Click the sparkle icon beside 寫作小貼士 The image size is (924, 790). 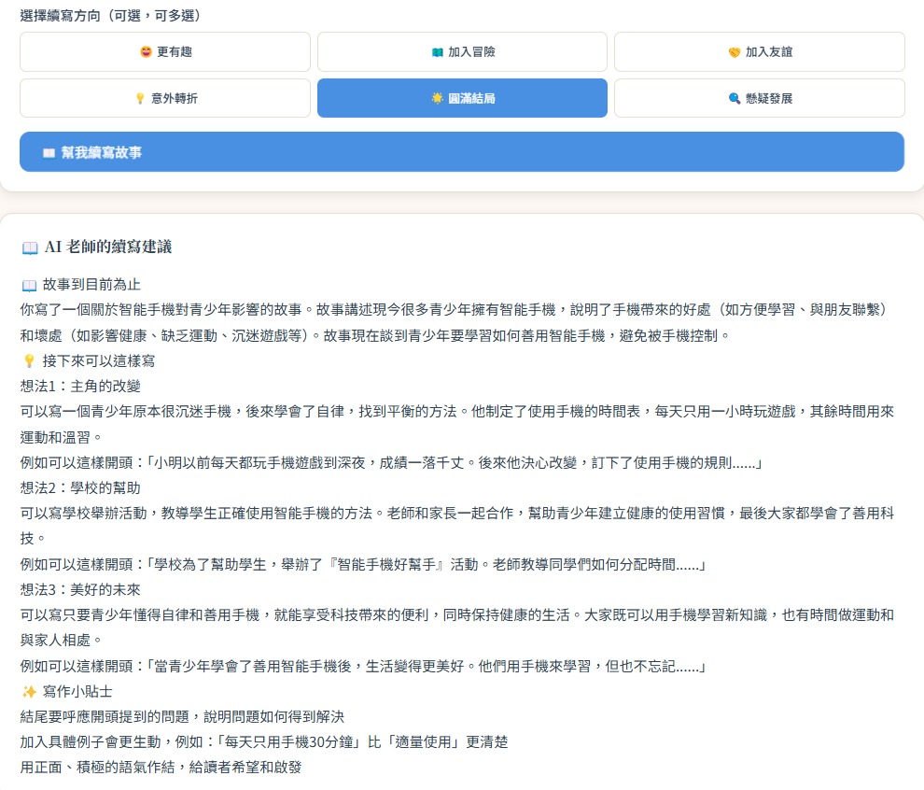29,692
